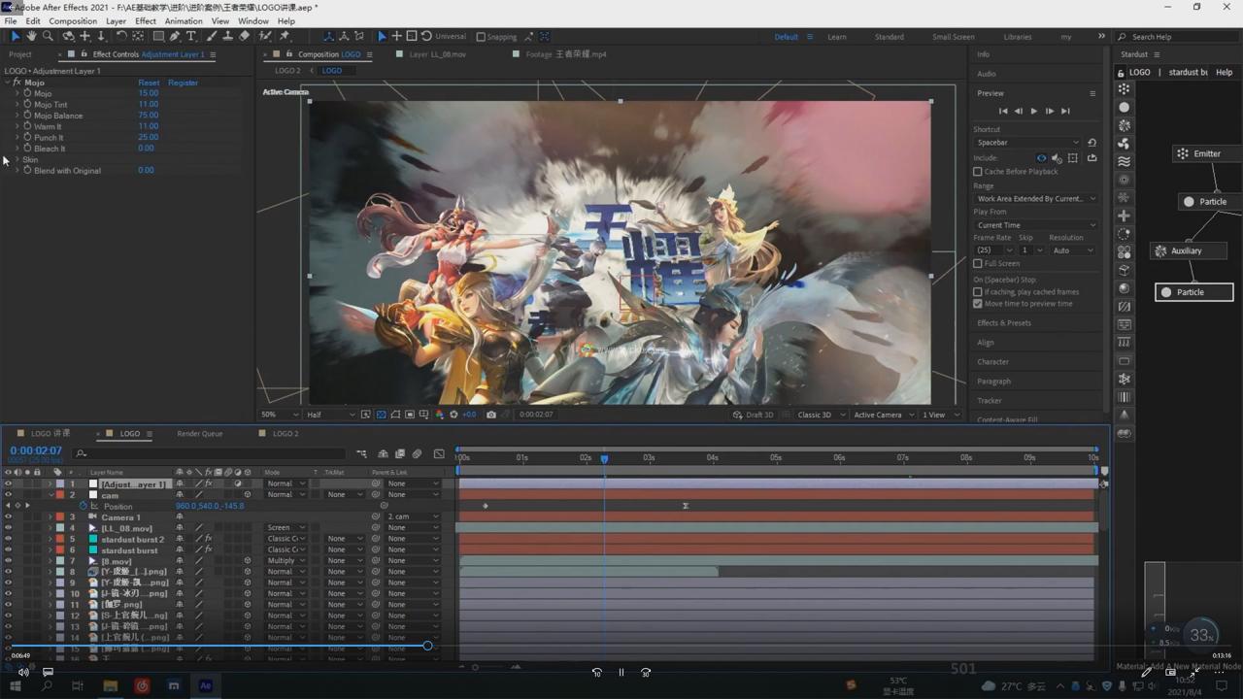This screenshot has width=1243, height=699.
Task: Collapse the cam layer twirl arrow
Action: pos(50,495)
